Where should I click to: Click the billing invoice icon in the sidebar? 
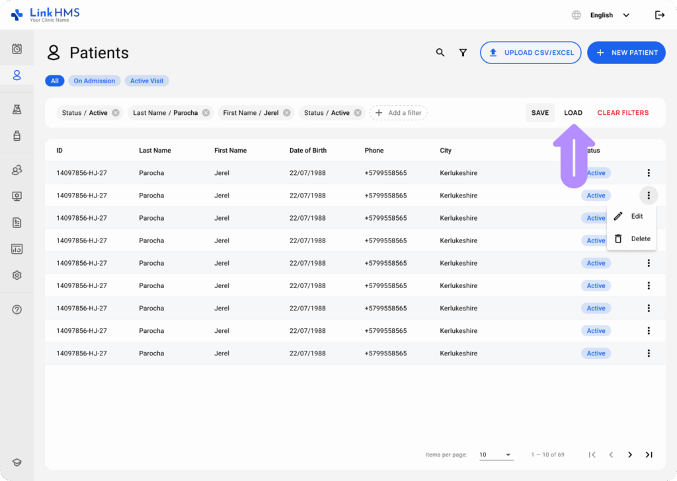pos(17,223)
